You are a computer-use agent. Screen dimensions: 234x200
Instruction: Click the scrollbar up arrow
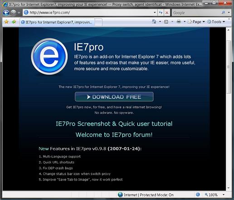click(x=229, y=30)
